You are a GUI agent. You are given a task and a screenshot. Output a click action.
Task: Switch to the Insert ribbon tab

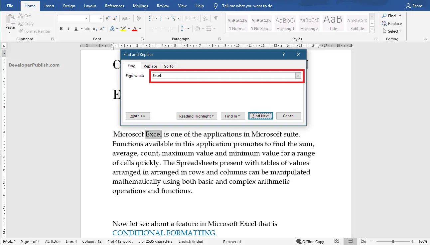(x=50, y=6)
